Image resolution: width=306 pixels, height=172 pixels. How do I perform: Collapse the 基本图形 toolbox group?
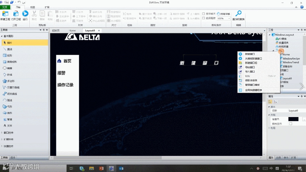pyautogui.click(x=2, y=36)
